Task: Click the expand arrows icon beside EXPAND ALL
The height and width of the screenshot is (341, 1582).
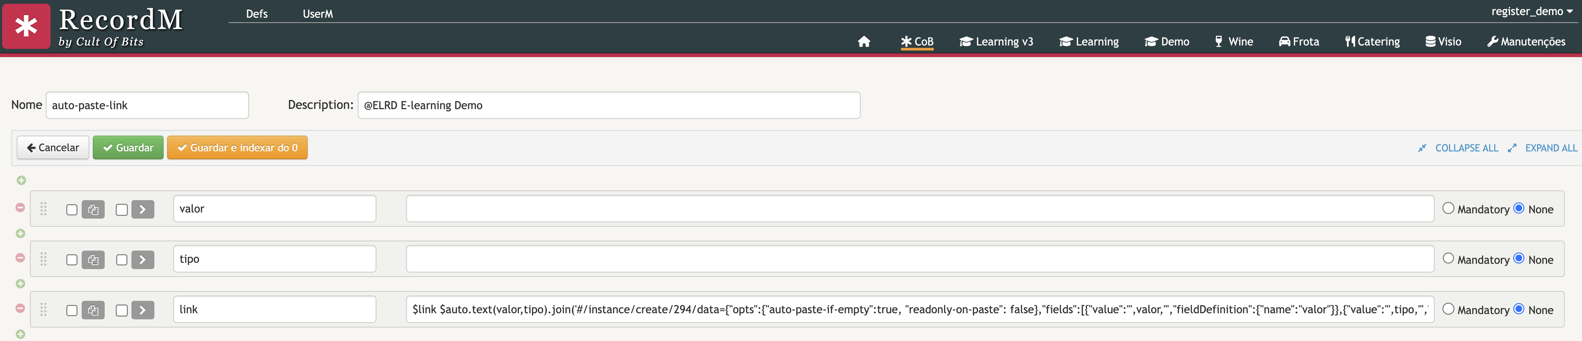Action: pos(1512,148)
